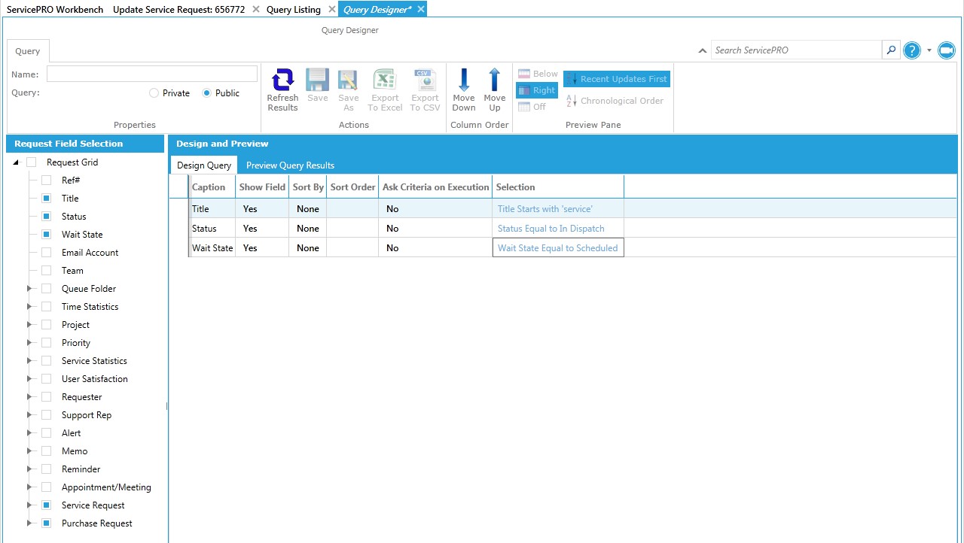This screenshot has height=543, width=964.
Task: Check the Ref# field checkbox
Action: pos(46,180)
